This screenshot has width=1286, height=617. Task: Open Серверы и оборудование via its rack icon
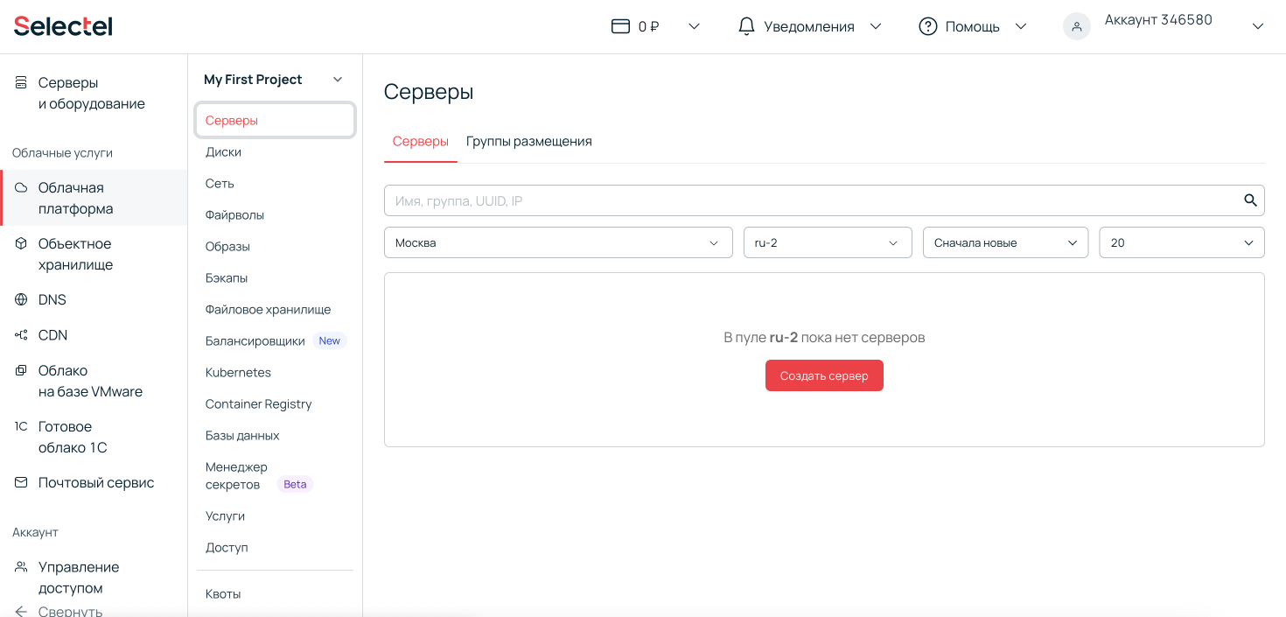[x=19, y=81]
